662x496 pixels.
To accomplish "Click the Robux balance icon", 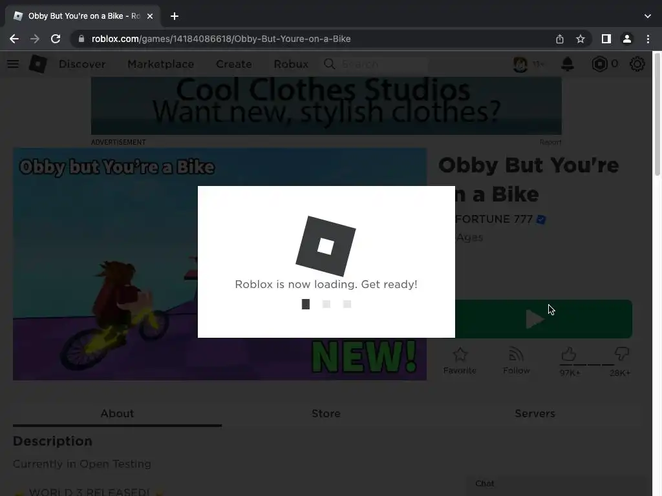I will (x=599, y=64).
